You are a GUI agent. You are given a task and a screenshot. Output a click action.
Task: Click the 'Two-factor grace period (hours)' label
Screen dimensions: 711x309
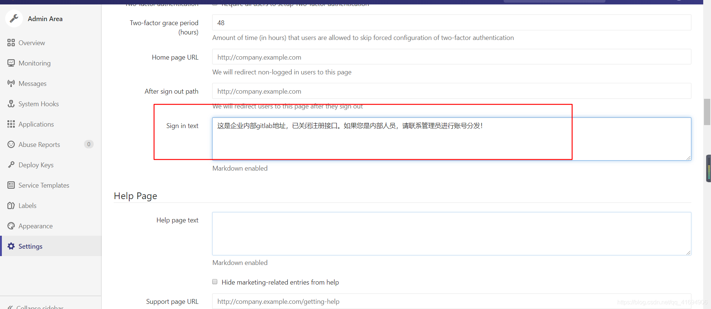pyautogui.click(x=164, y=27)
